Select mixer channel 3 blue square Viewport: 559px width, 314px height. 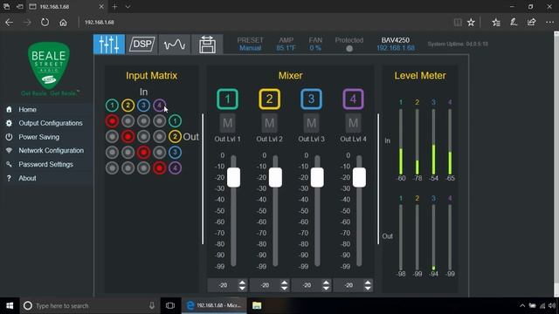(311, 99)
